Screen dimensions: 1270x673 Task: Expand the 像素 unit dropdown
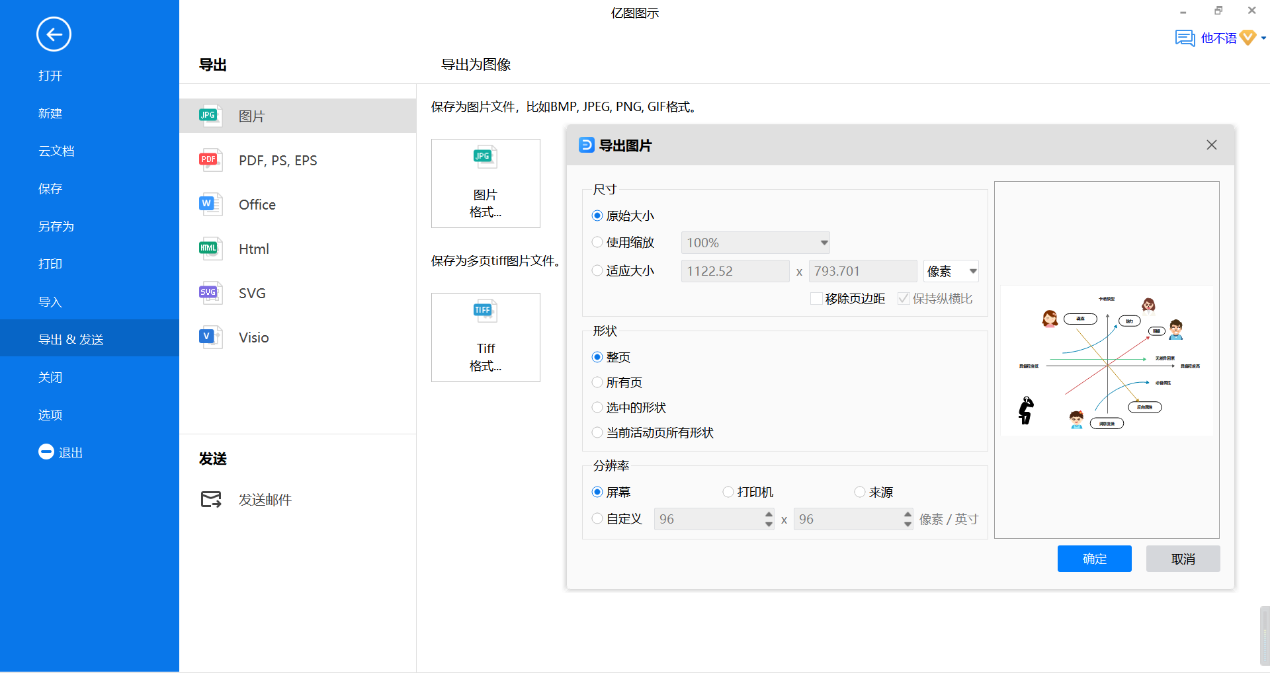tap(951, 271)
